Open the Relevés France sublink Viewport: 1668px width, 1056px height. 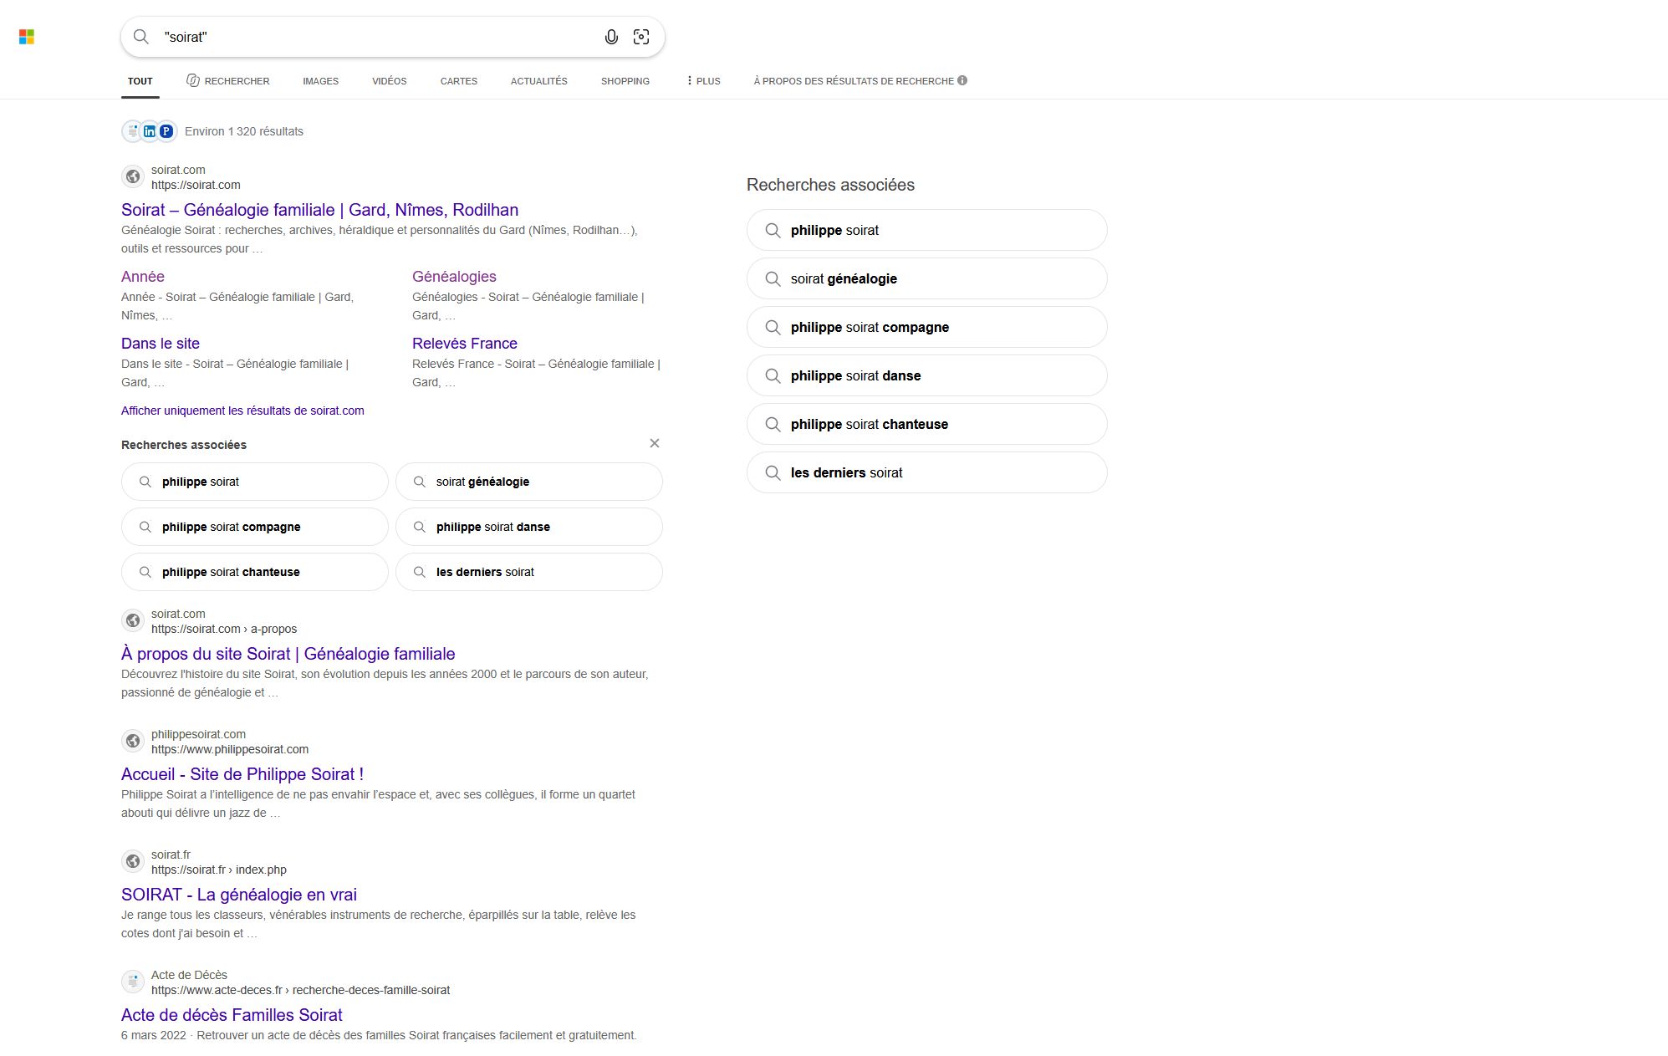465,344
